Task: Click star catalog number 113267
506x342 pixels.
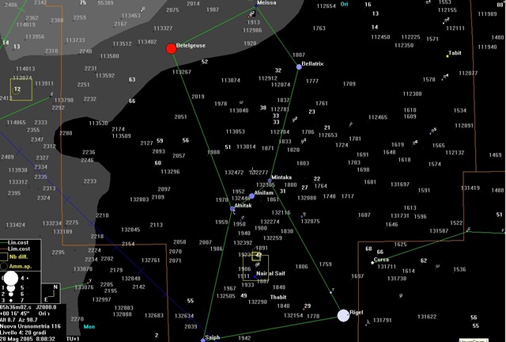Action: [x=182, y=72]
